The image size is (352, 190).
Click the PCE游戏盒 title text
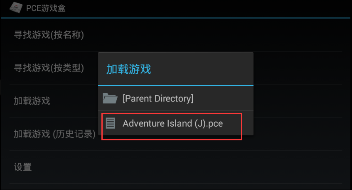(46, 8)
